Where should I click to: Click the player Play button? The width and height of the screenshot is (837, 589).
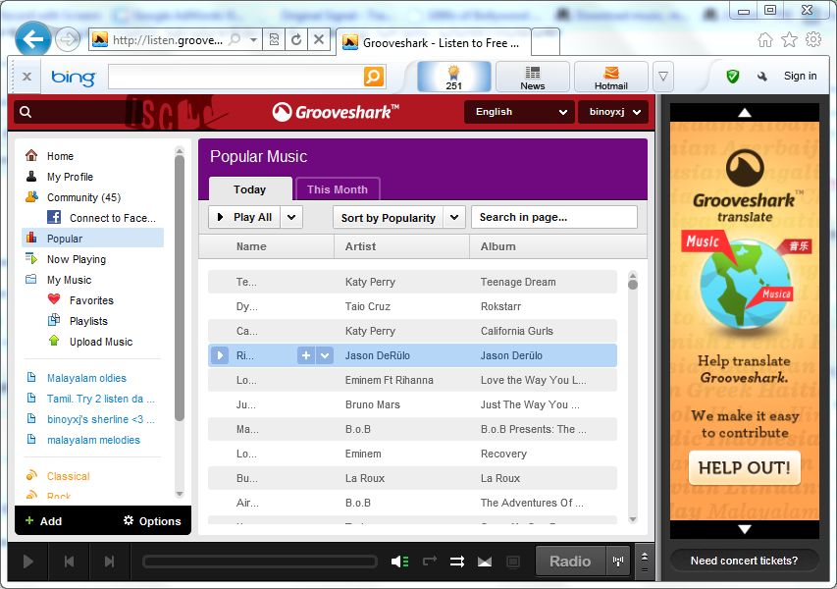point(28,562)
